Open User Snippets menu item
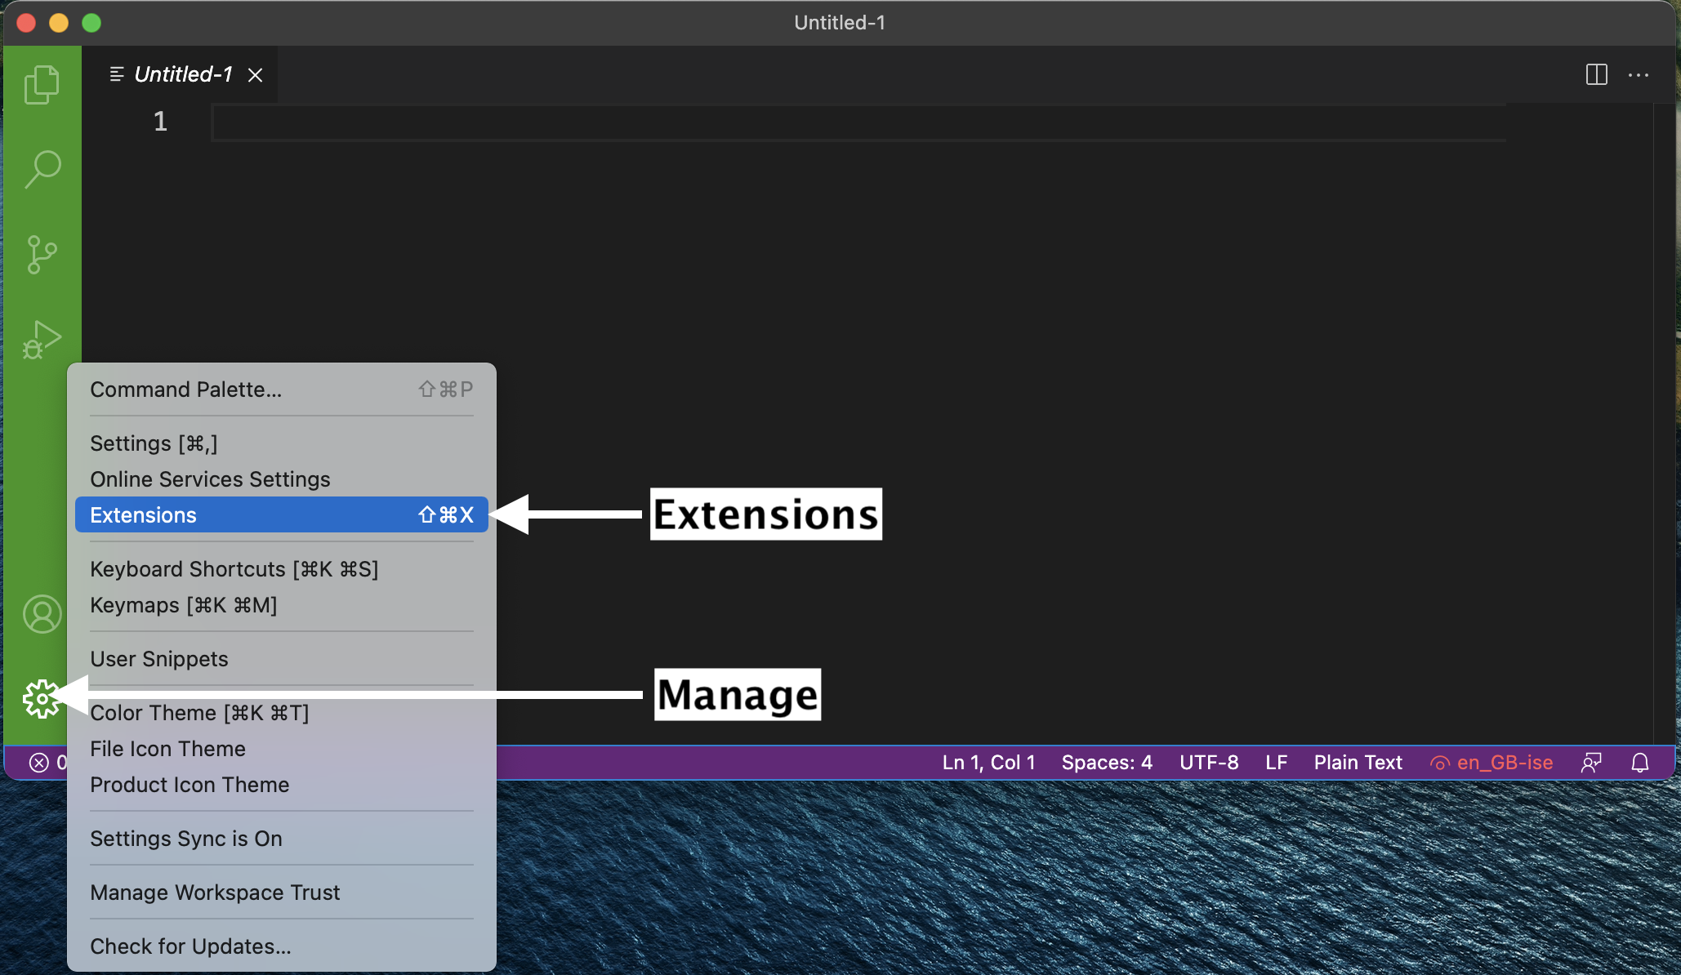The height and width of the screenshot is (975, 1681). [x=282, y=659]
